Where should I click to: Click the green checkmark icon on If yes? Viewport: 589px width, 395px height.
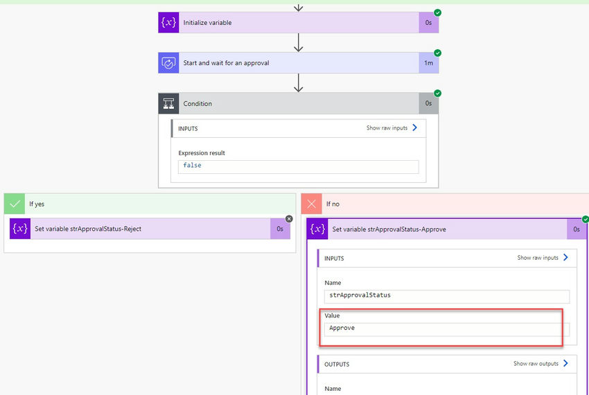pyautogui.click(x=15, y=204)
